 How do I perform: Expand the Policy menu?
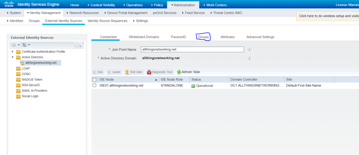click(x=157, y=5)
